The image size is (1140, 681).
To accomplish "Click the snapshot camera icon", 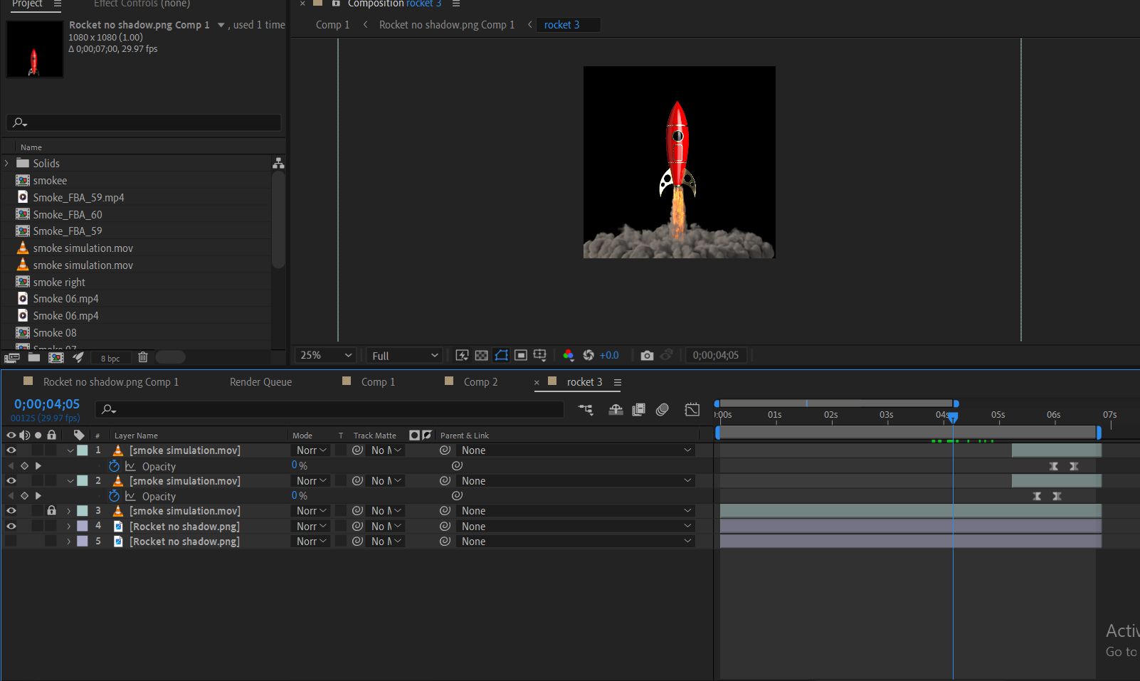I will [647, 355].
